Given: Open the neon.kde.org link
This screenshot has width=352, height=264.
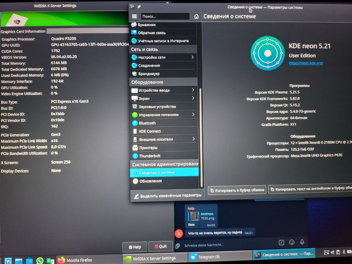Looking at the screenshot, I should click(x=306, y=63).
